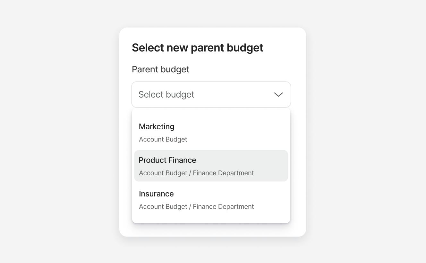This screenshot has height=263, width=426.
Task: Click the Select new parent budget heading
Action: click(x=197, y=47)
